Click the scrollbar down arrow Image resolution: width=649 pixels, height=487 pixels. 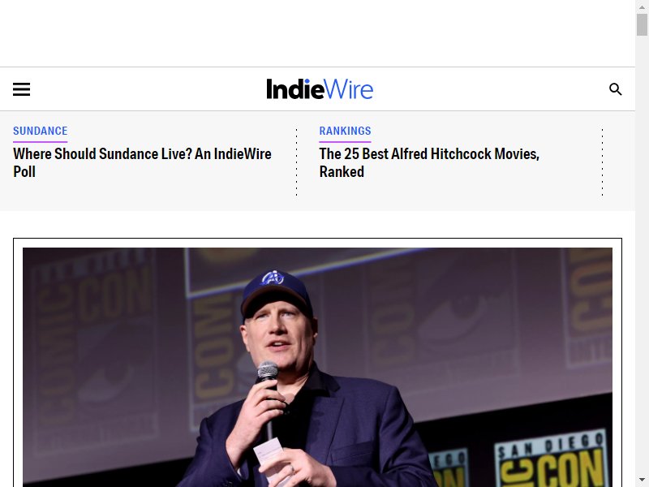pyautogui.click(x=642, y=481)
